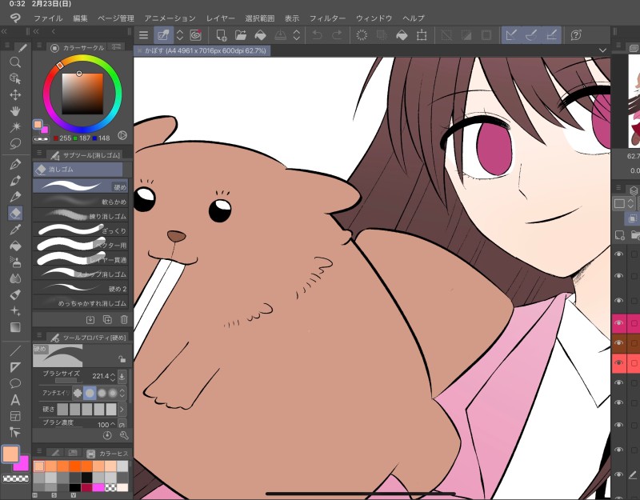Click the brush size value field 221.4

coord(100,376)
